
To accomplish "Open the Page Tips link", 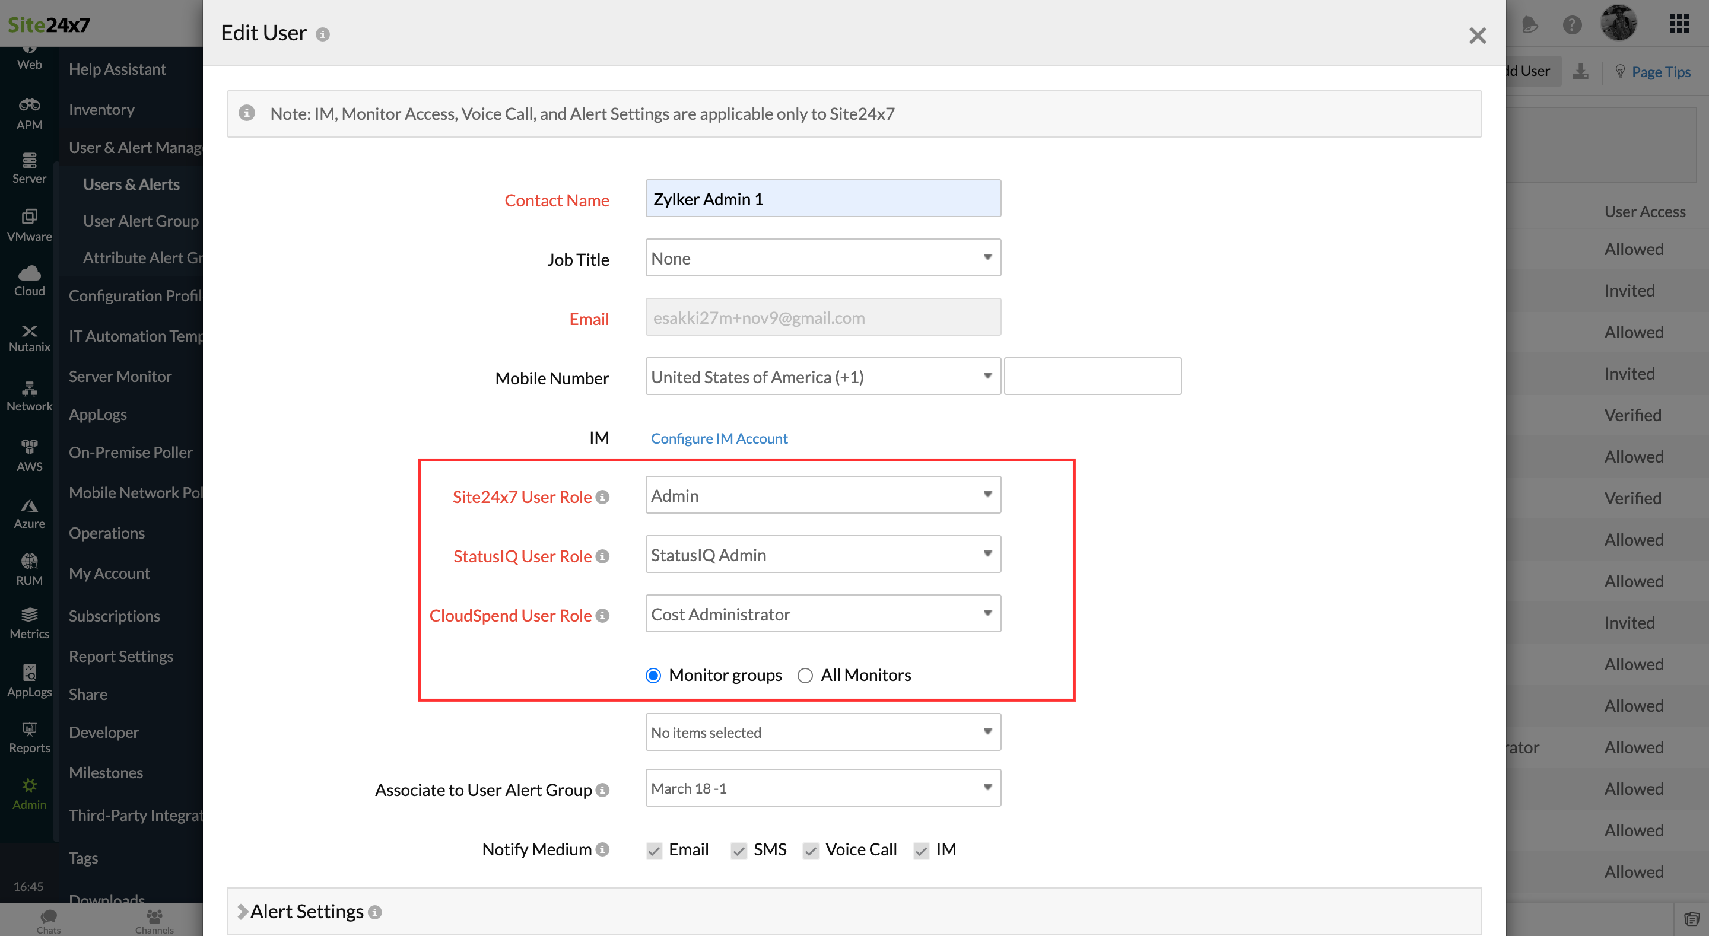I will point(1660,72).
